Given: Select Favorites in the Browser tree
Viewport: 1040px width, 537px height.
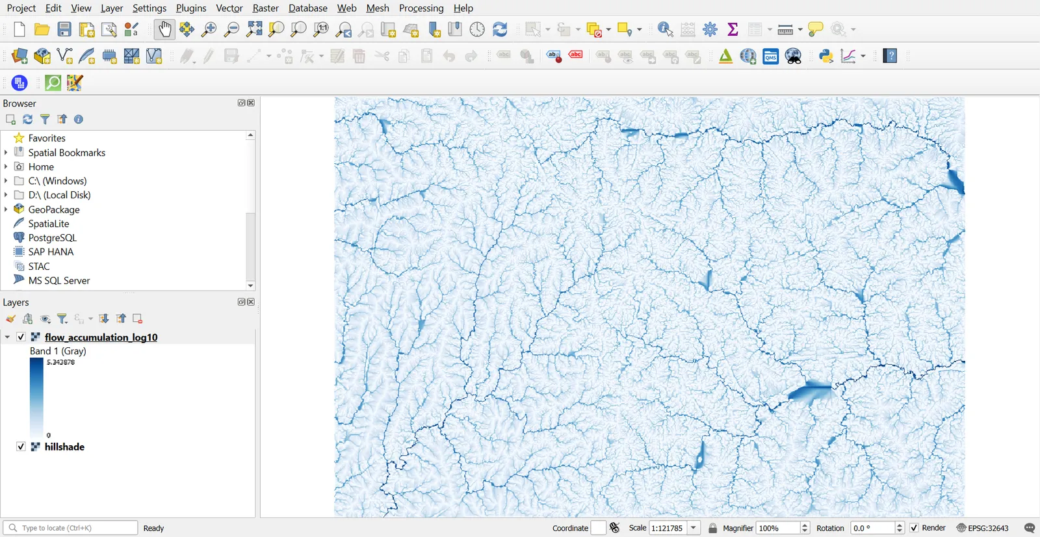Looking at the screenshot, I should click(47, 138).
